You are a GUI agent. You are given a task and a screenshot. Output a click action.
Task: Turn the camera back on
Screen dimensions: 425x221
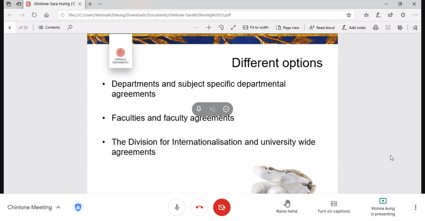222,208
